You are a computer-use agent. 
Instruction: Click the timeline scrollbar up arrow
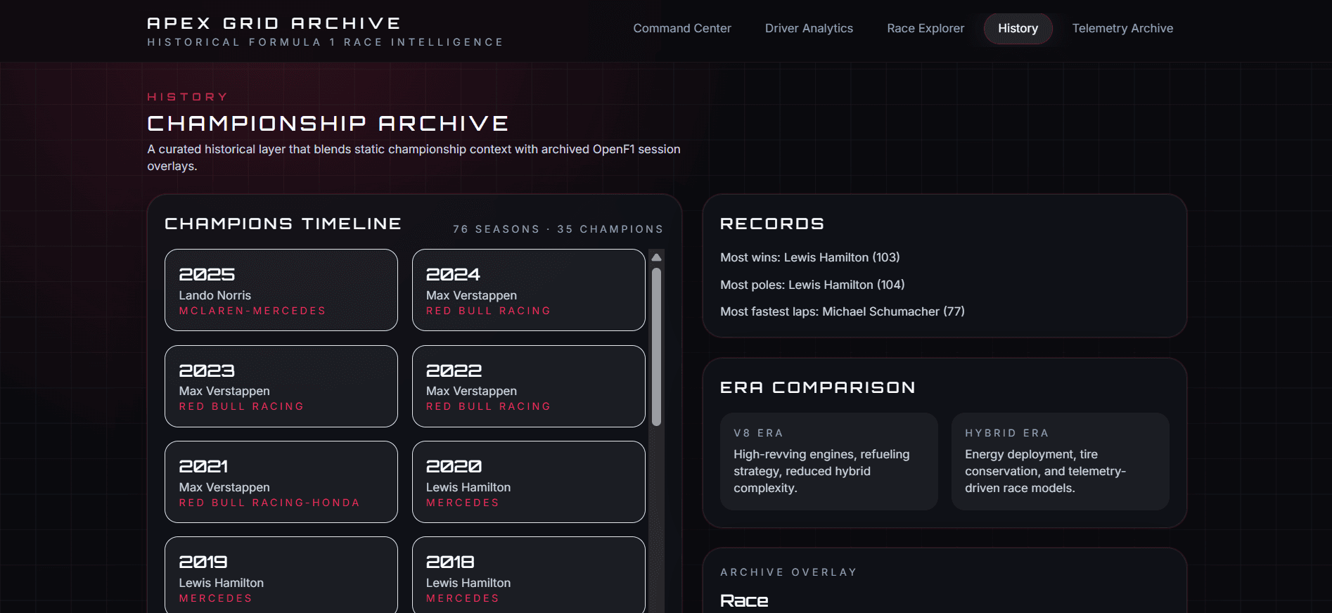[656, 257]
